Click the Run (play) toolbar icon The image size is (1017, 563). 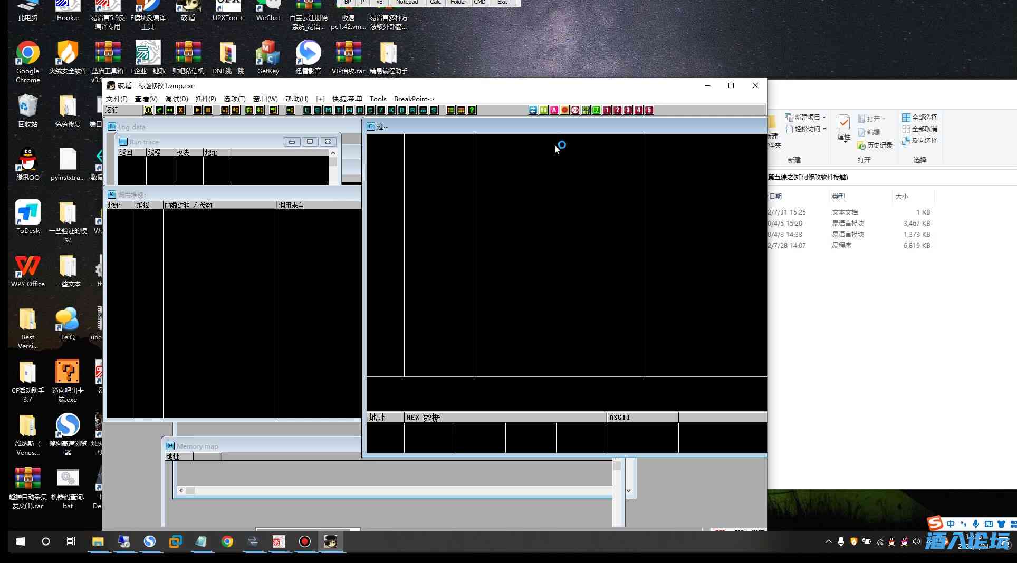(x=197, y=110)
